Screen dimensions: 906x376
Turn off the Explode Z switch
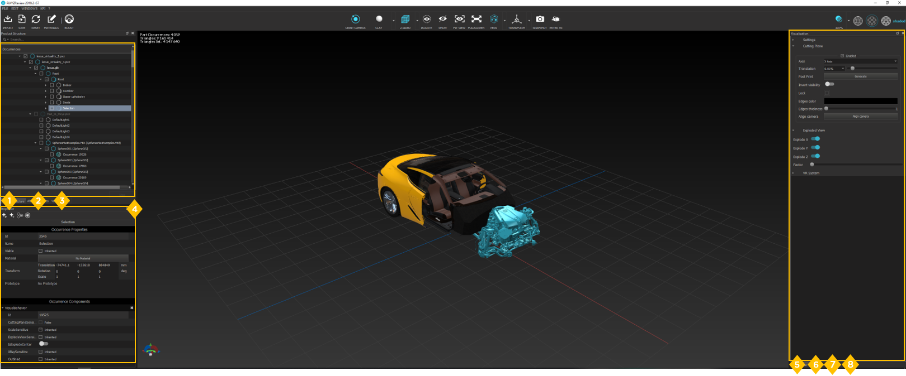pyautogui.click(x=815, y=156)
